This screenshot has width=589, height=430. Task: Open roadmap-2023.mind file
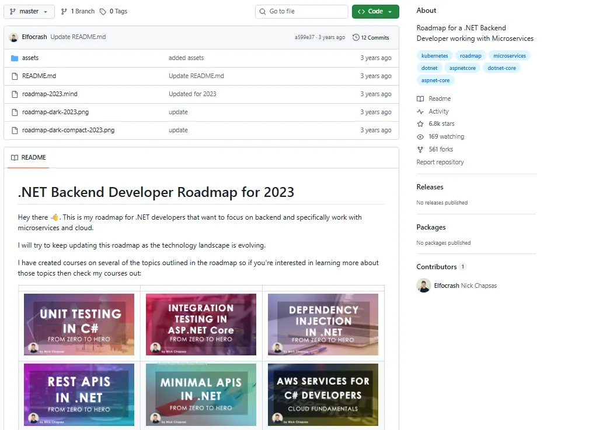(50, 94)
